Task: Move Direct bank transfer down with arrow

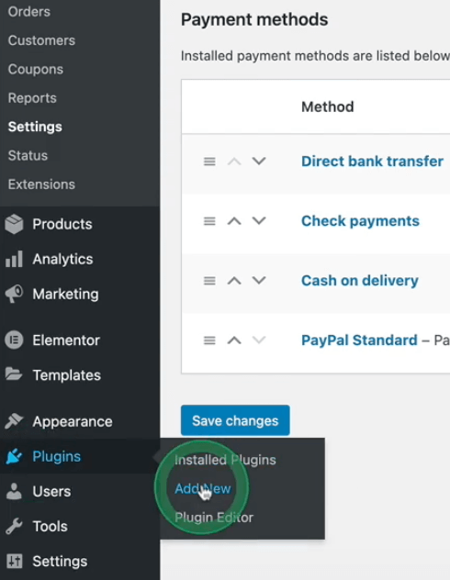Action: (259, 161)
